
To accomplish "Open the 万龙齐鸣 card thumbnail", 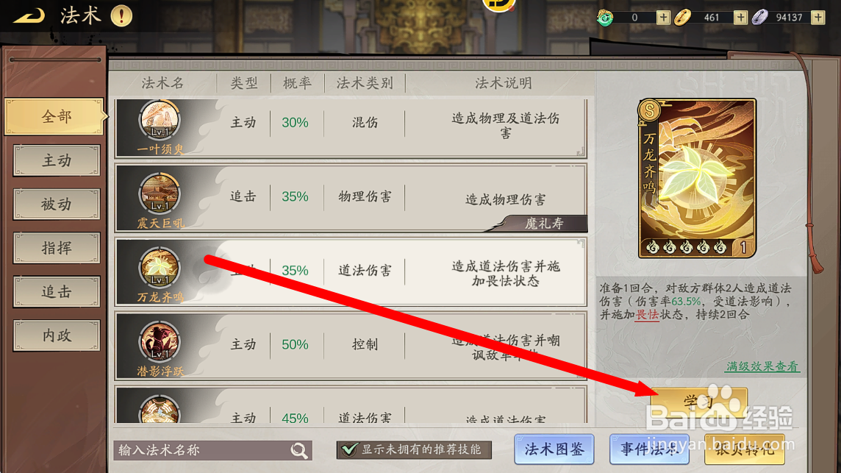I will [x=697, y=178].
